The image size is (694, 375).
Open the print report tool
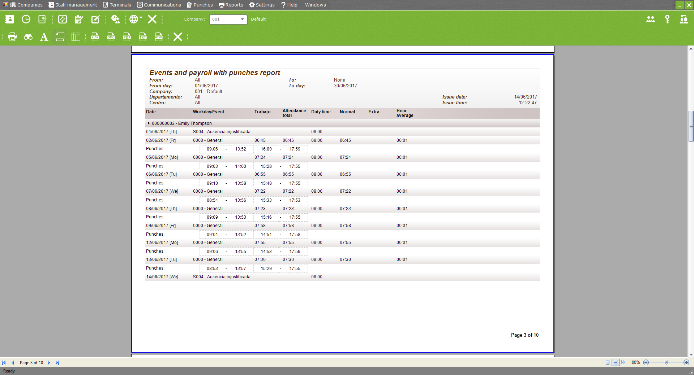pyautogui.click(x=12, y=37)
